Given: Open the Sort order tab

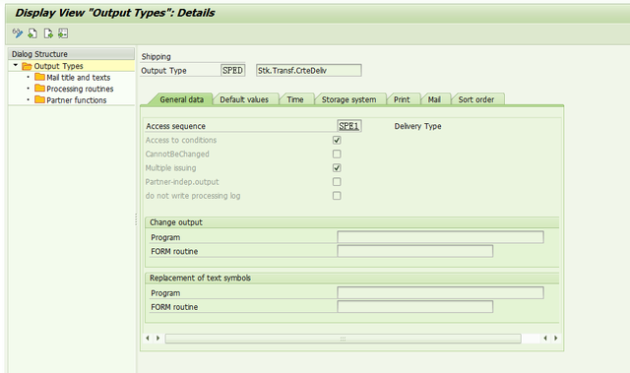Looking at the screenshot, I should click(476, 99).
